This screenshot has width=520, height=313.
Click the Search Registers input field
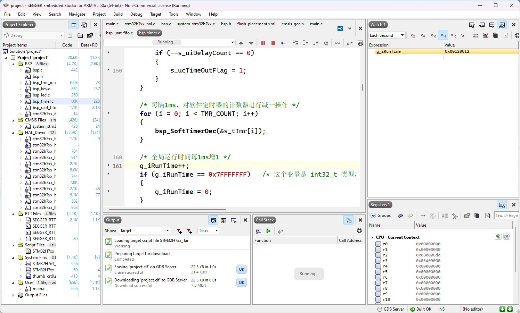click(x=506, y=215)
